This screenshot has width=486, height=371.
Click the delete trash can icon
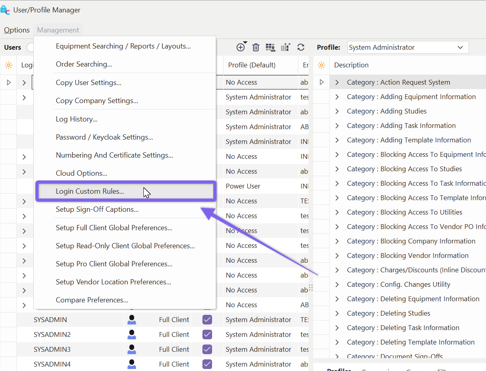coord(256,47)
